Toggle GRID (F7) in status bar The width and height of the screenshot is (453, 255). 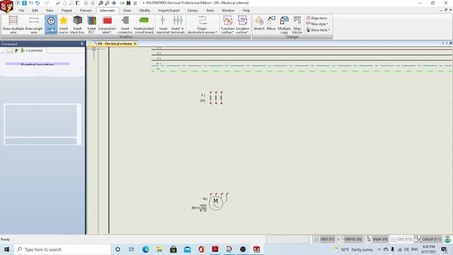pyautogui.click(x=324, y=239)
